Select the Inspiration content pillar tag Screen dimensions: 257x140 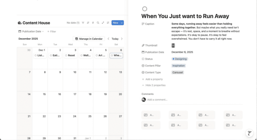(179, 66)
